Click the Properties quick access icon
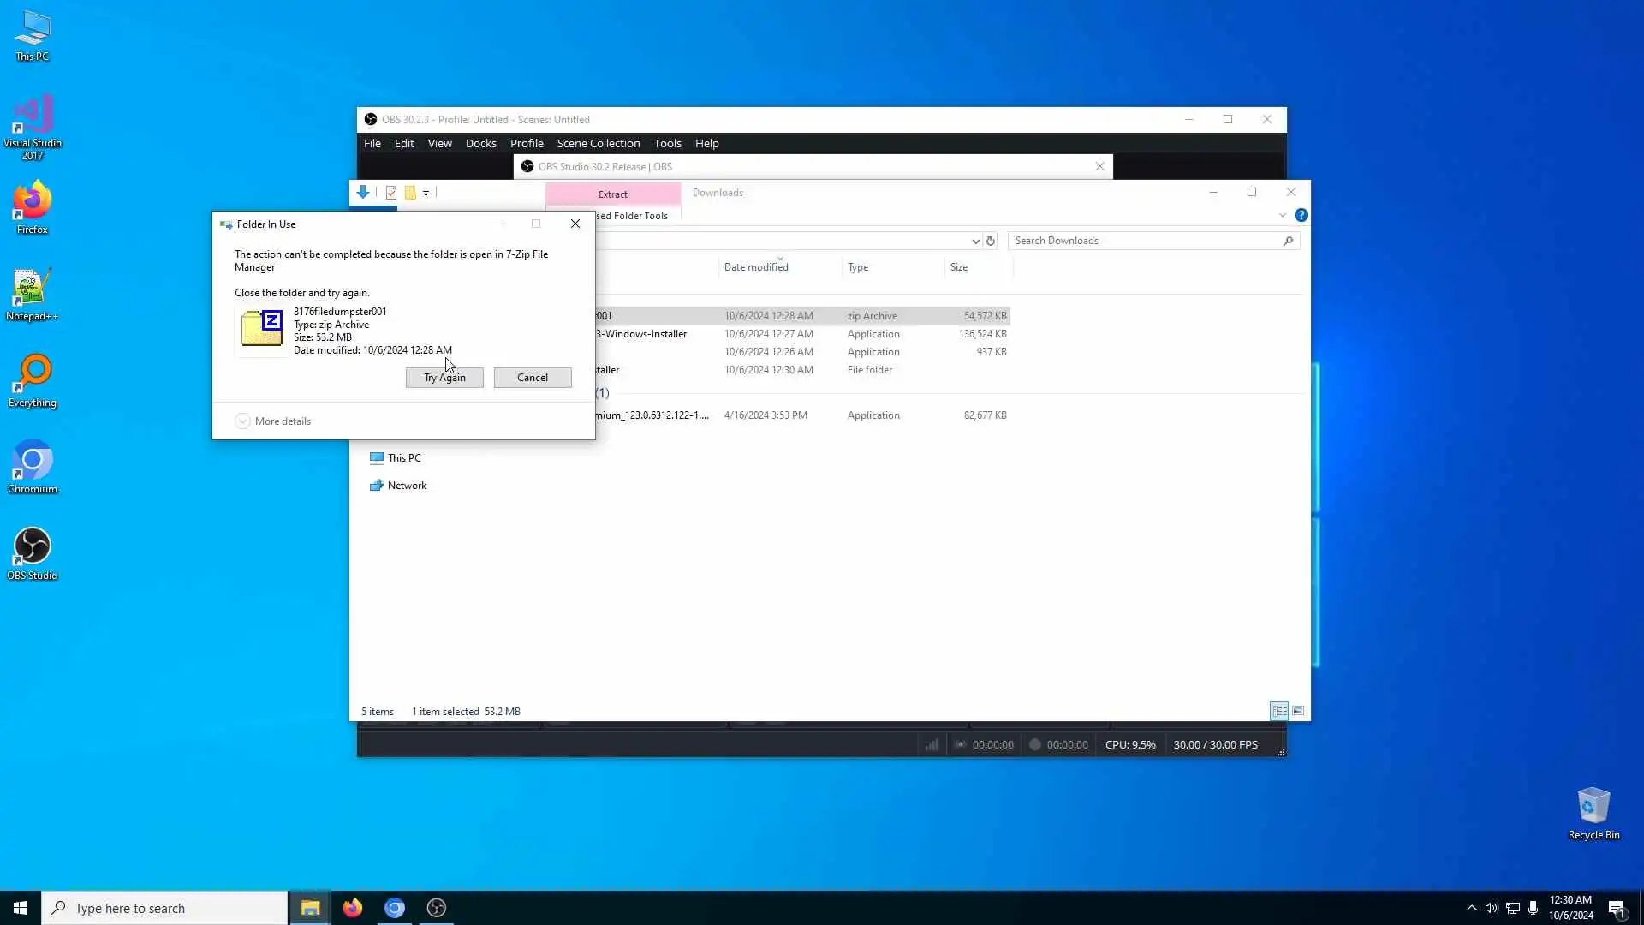Image resolution: width=1644 pixels, height=925 pixels. point(391,193)
